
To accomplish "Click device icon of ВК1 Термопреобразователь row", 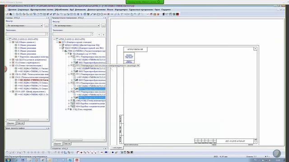I will (x=76, y=63).
